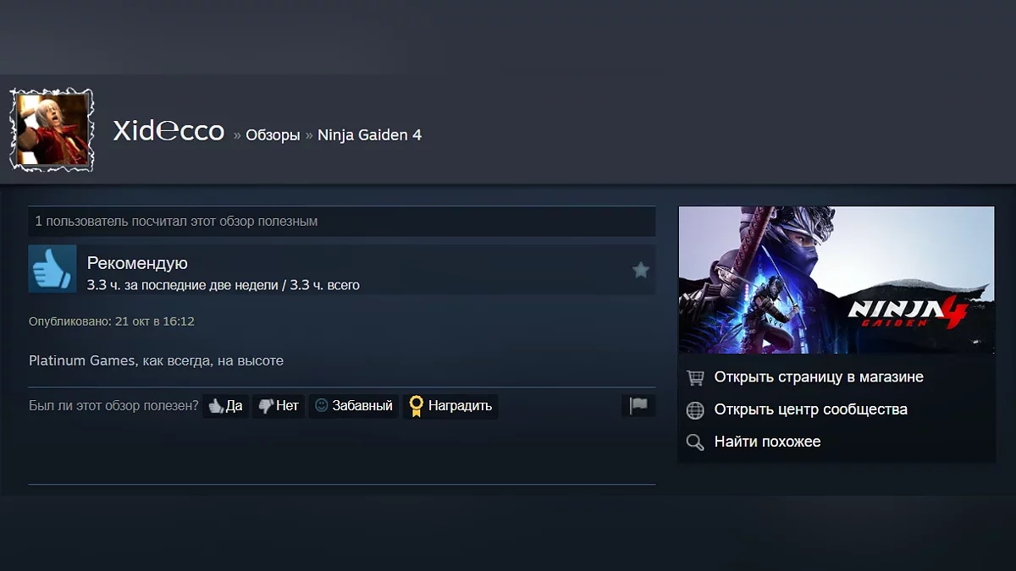
Task: Click the 1 пользователь посчитал этот обзор полезным bar
Action: point(342,222)
